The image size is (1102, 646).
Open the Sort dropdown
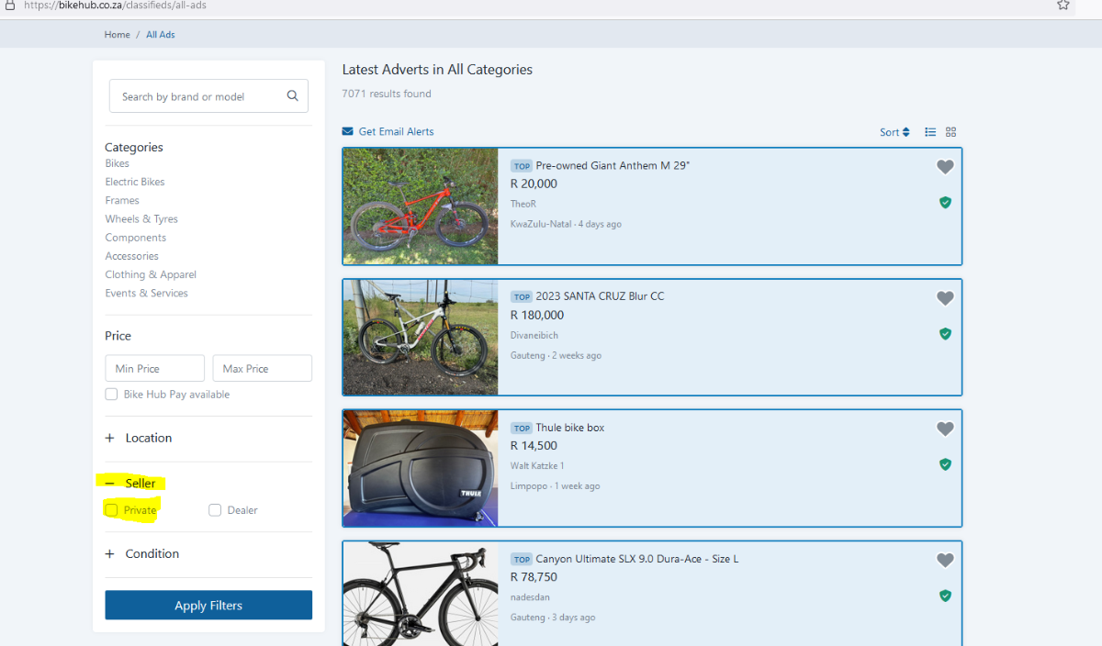click(x=894, y=132)
